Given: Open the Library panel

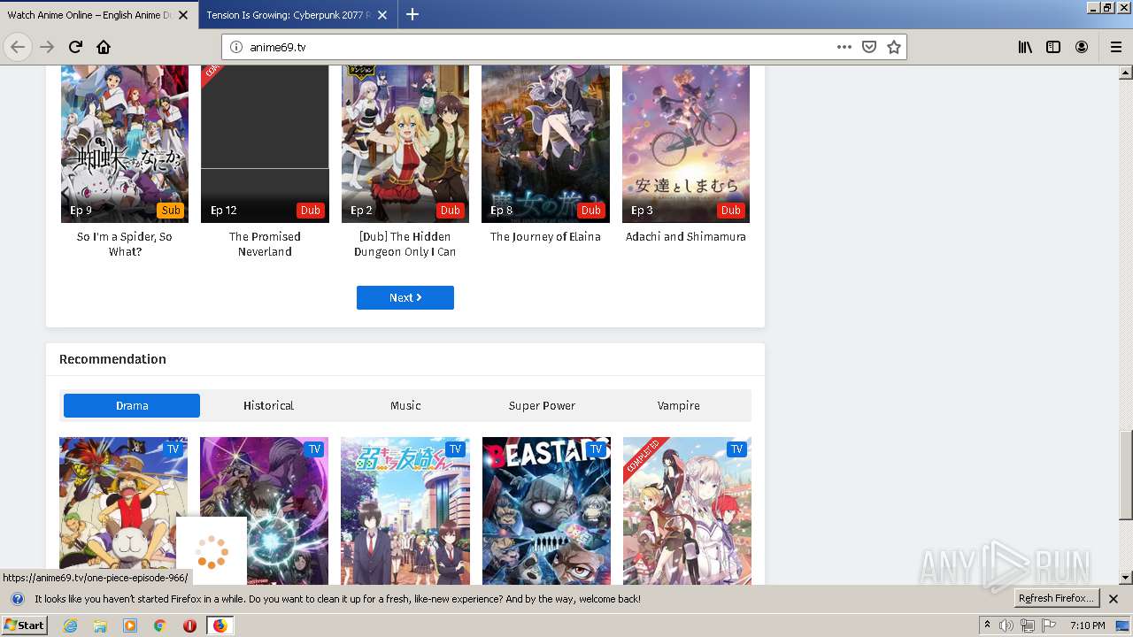Looking at the screenshot, I should (x=1025, y=47).
